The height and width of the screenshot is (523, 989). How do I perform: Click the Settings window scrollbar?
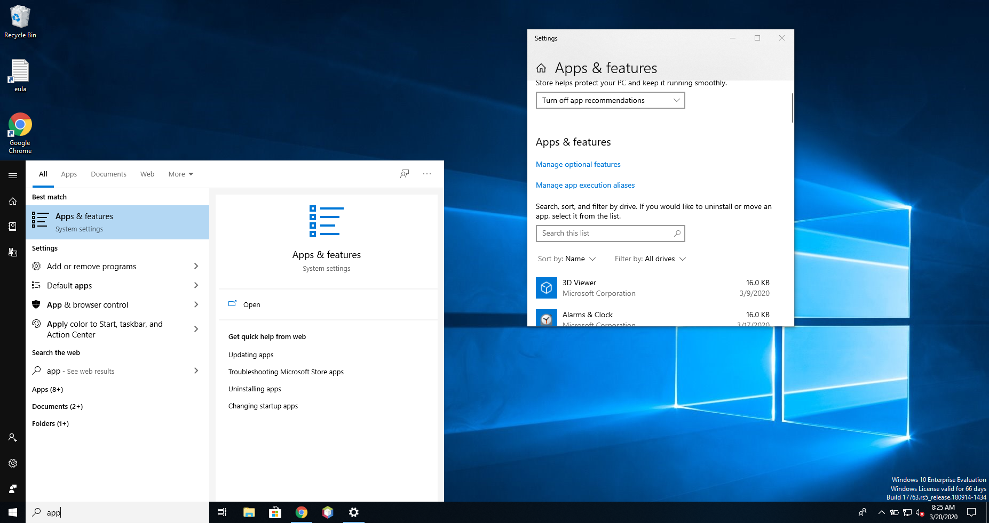792,108
